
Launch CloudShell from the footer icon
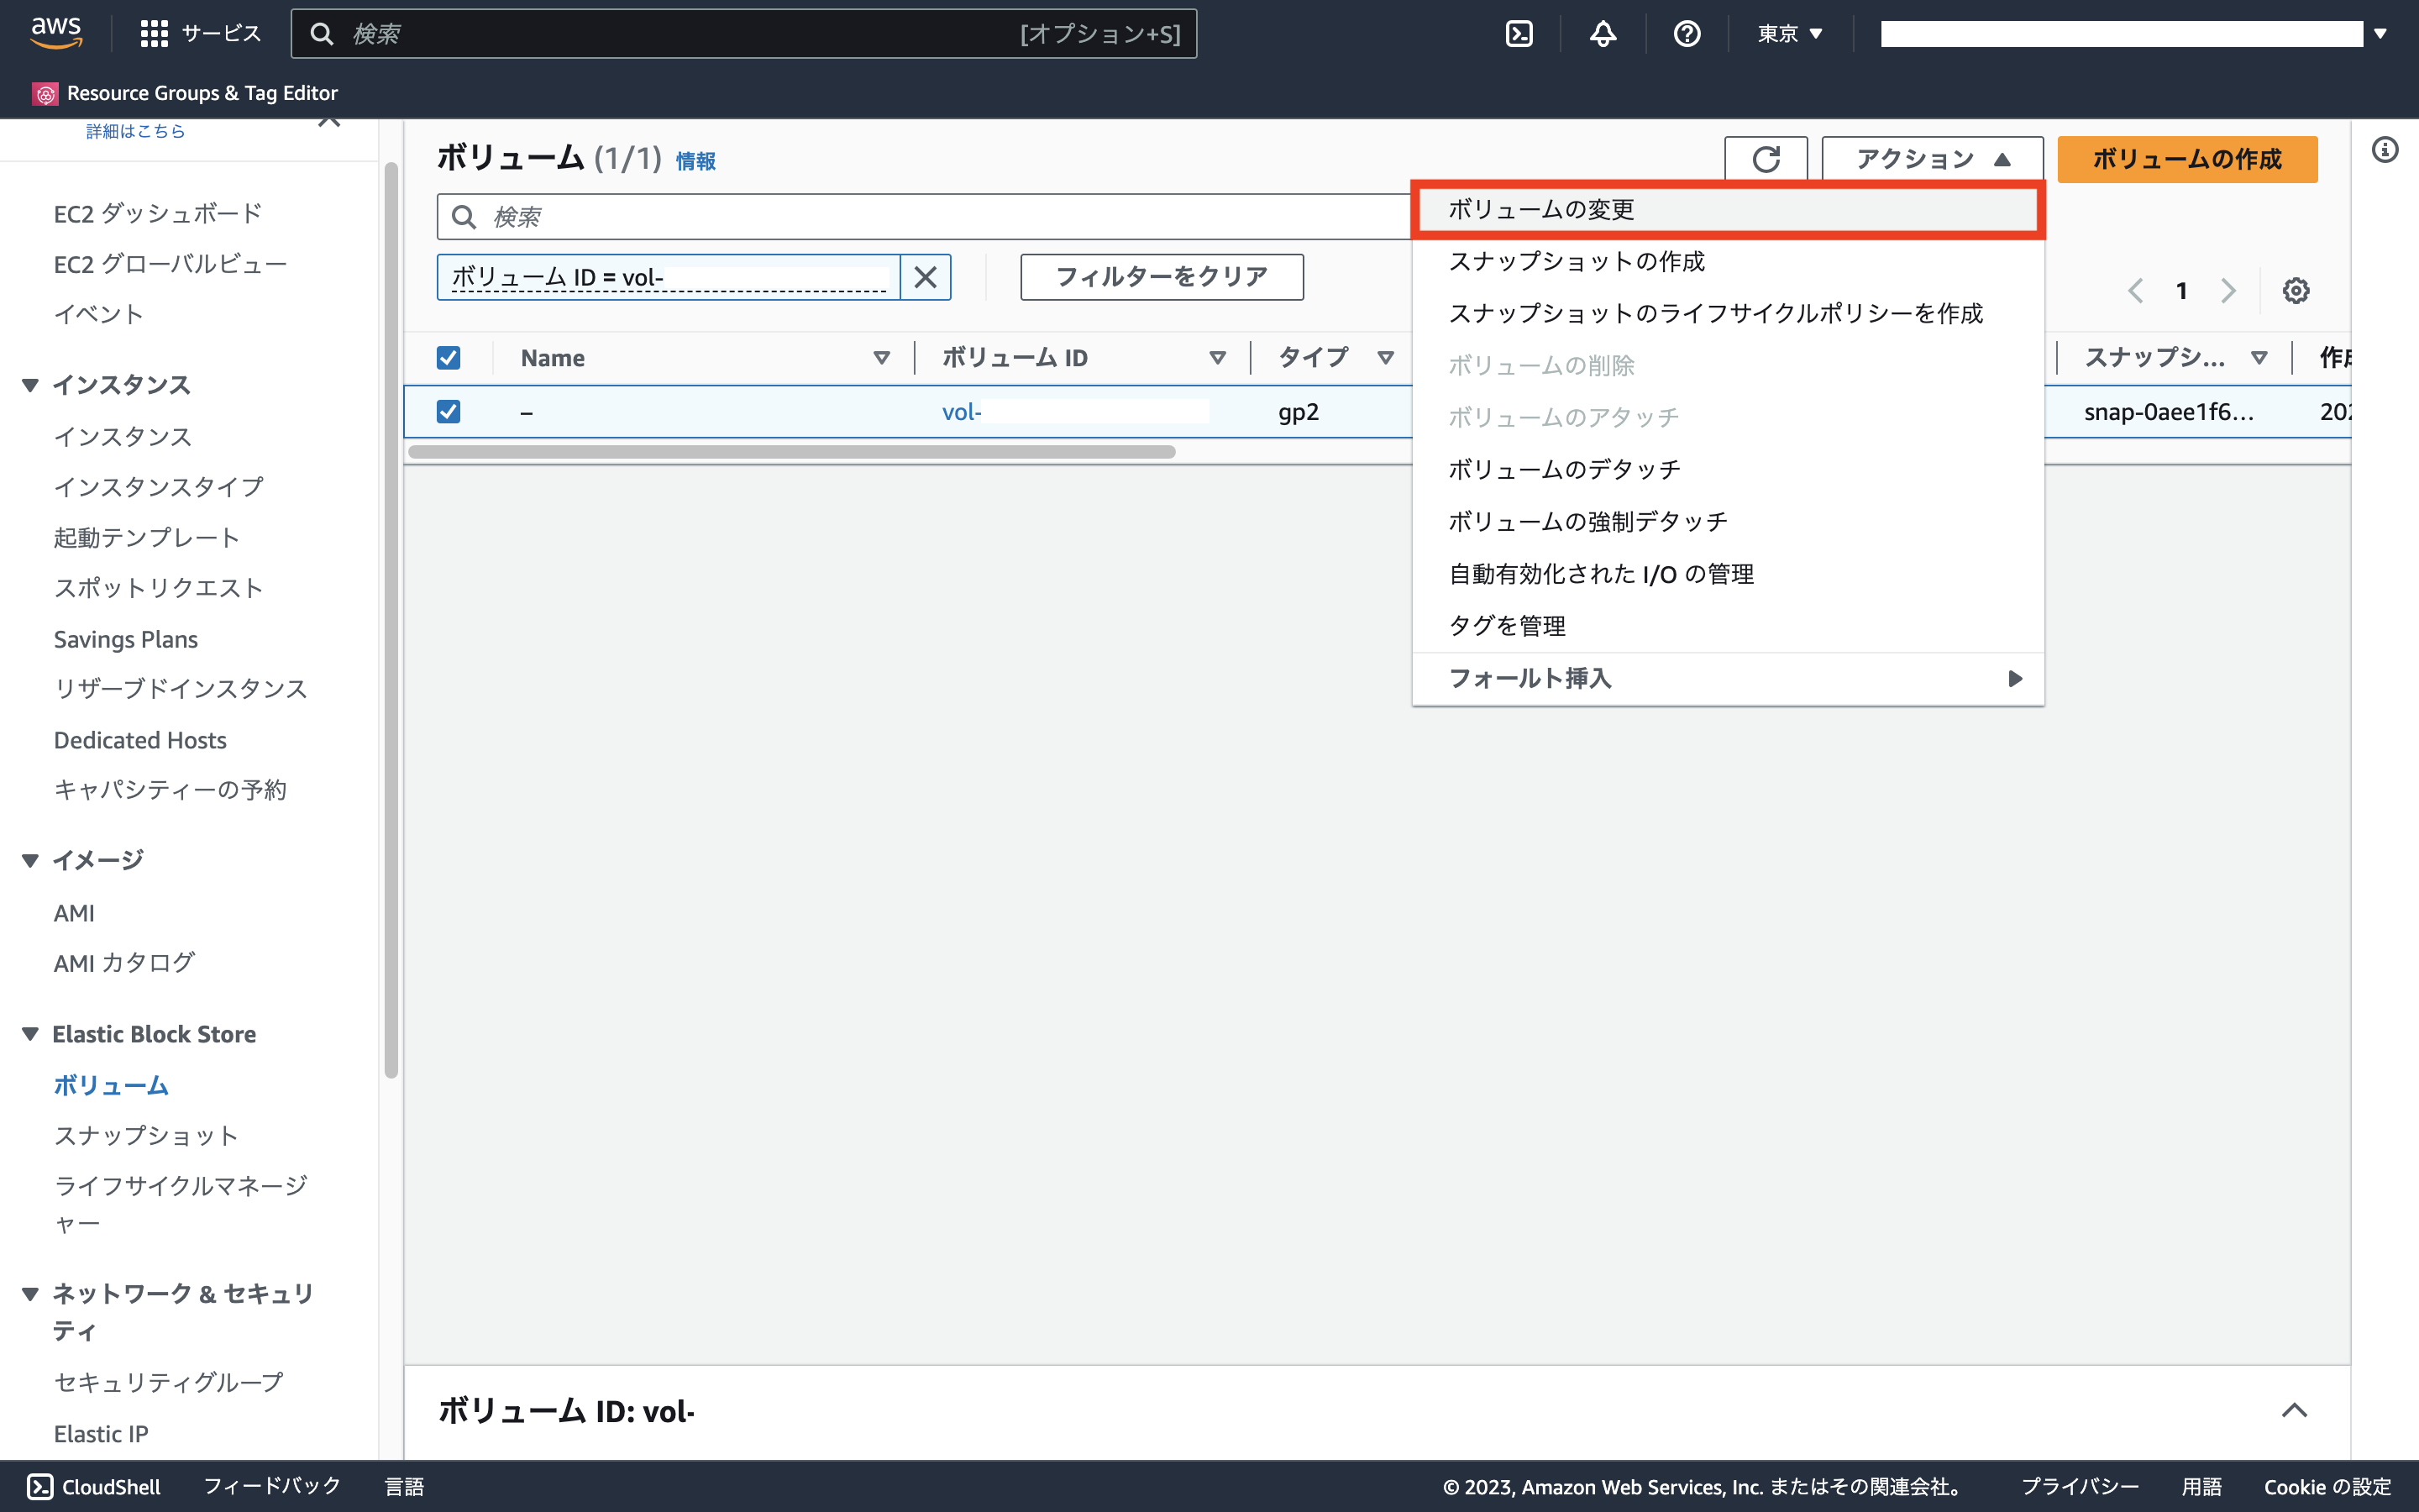41,1487
